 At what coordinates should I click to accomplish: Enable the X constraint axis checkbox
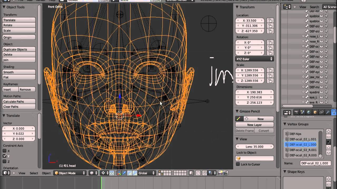pyautogui.click(x=4, y=151)
